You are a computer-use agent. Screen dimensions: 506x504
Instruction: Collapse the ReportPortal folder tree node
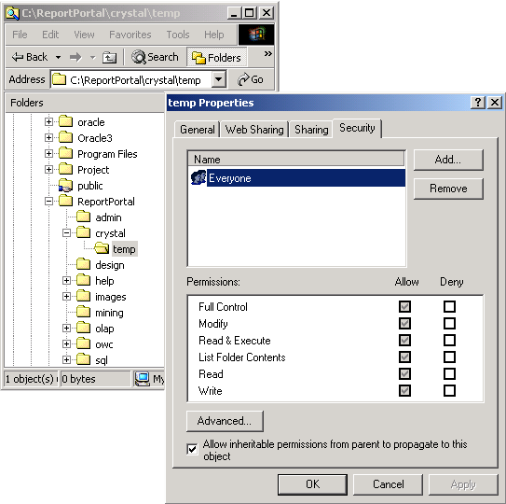48,202
